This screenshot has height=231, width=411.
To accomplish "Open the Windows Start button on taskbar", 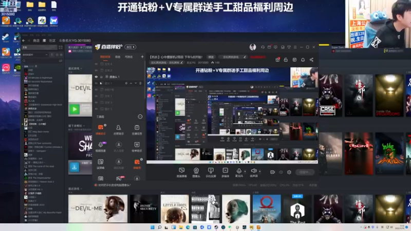I will [152, 227].
